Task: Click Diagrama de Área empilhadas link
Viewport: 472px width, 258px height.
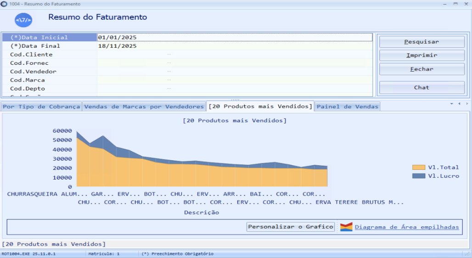Action: [407, 227]
